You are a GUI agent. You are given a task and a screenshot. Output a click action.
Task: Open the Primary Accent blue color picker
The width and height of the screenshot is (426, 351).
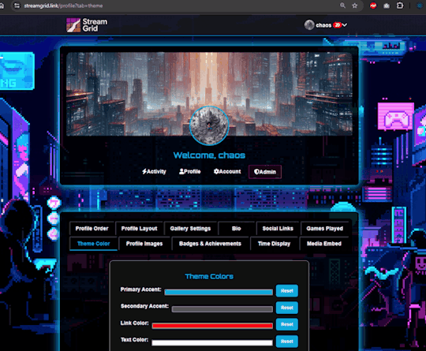click(x=219, y=292)
